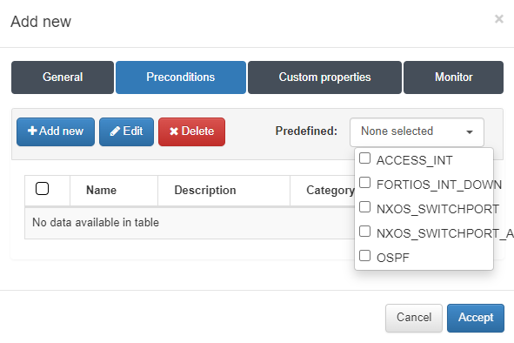Open the Predefined None selected dropdown

click(x=417, y=132)
